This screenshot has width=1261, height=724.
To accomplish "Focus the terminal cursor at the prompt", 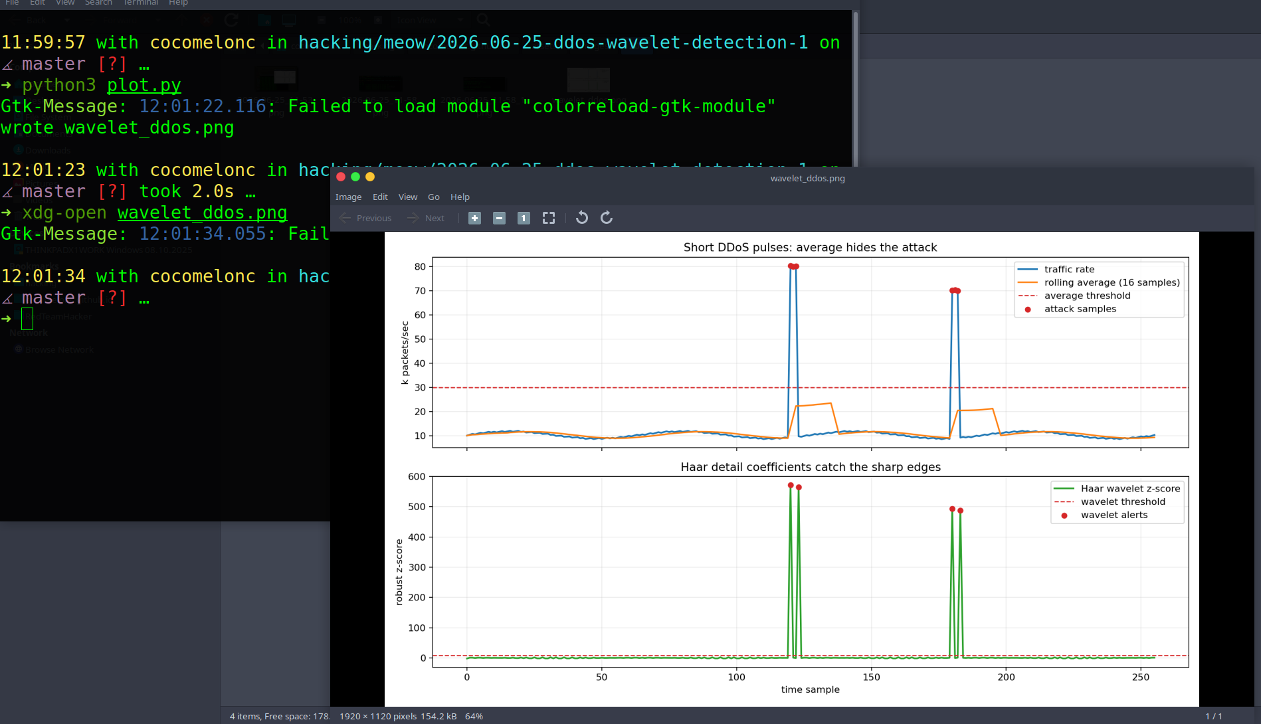I will 27,319.
